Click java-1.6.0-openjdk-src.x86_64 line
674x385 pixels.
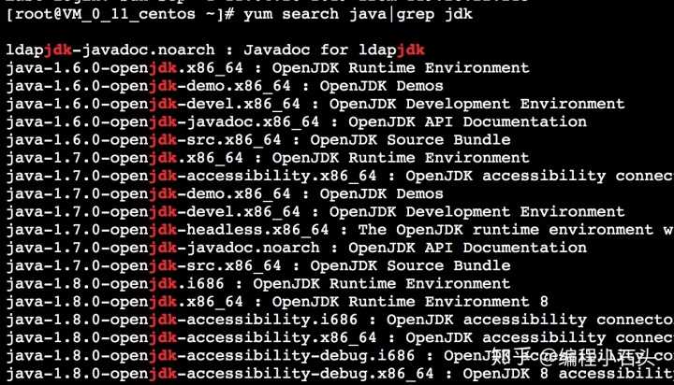coord(258,140)
